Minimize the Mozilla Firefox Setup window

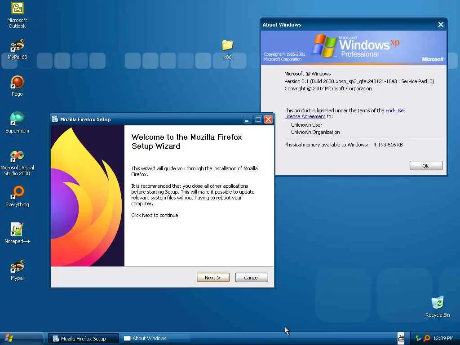tap(248, 119)
